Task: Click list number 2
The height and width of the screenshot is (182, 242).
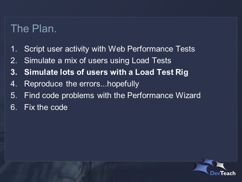Action: click(x=14, y=60)
